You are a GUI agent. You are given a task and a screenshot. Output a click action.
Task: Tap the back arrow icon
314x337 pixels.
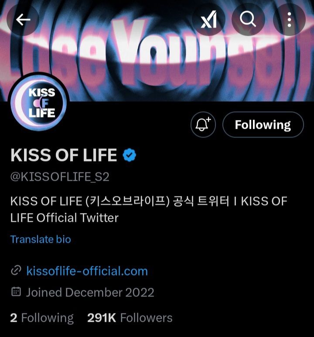coord(23,20)
